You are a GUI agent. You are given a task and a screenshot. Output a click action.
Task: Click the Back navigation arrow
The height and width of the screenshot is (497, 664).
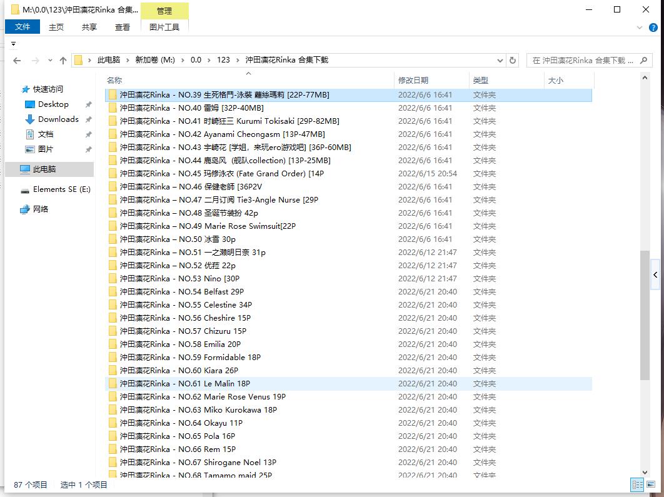[17, 61]
